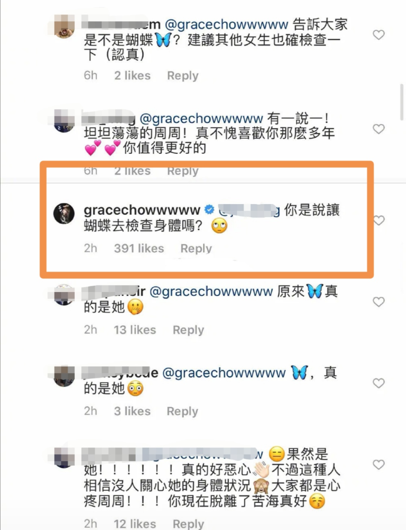The image size is (406, 530).
Task: Open the gracechowwwww username link in highlighted comment
Action: point(142,210)
